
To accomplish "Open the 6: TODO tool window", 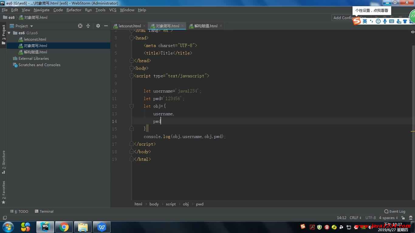I will pyautogui.click(x=19, y=211).
